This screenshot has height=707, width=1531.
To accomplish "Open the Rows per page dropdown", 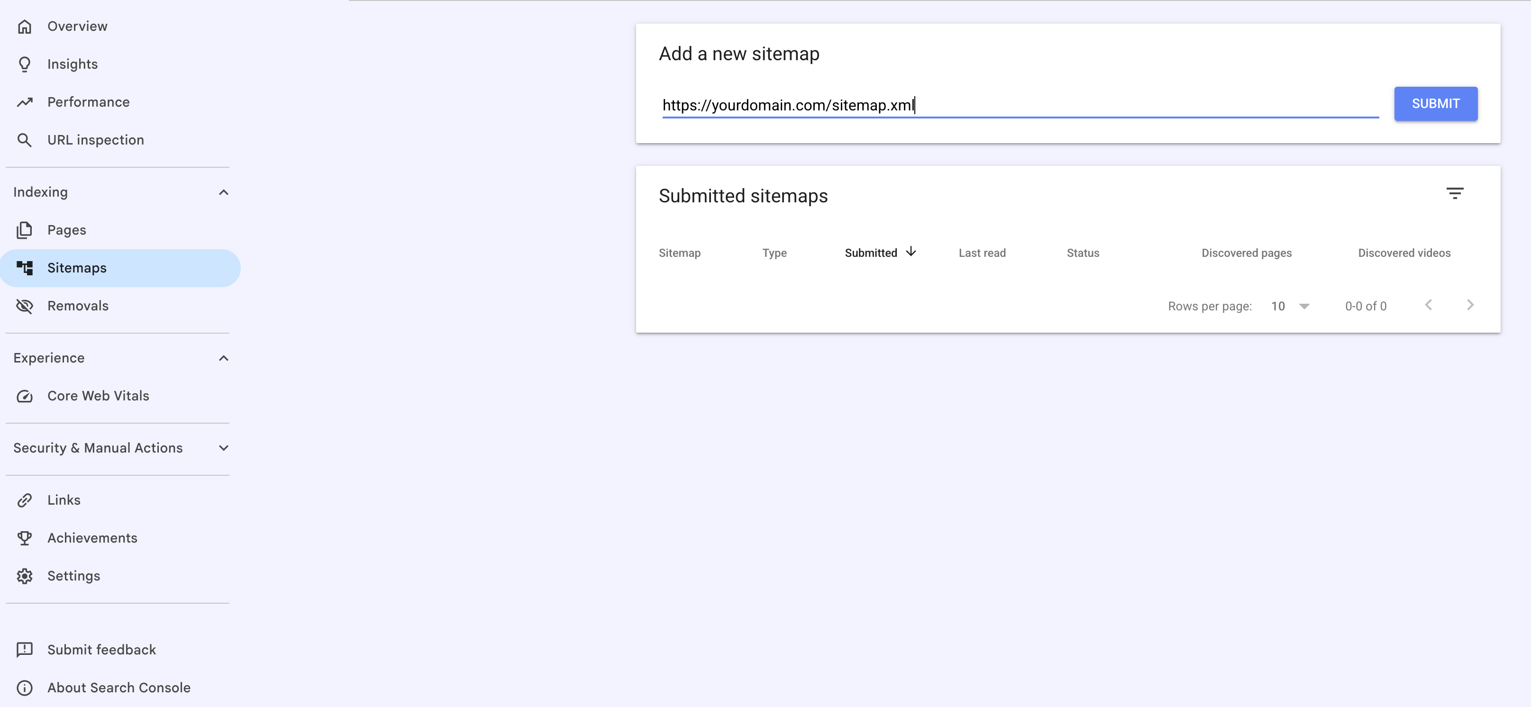I will click(1290, 307).
